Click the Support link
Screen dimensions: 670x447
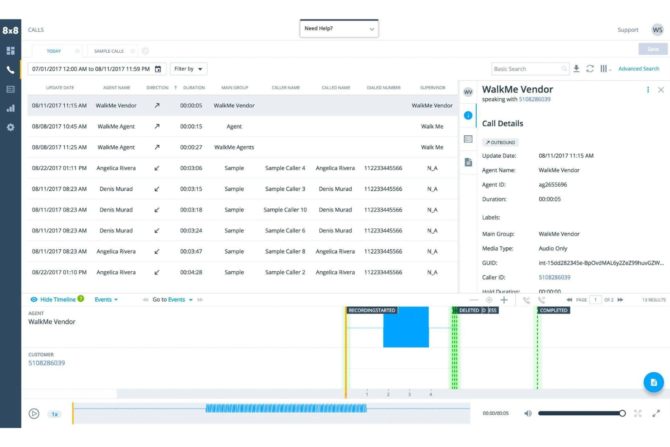pos(628,30)
